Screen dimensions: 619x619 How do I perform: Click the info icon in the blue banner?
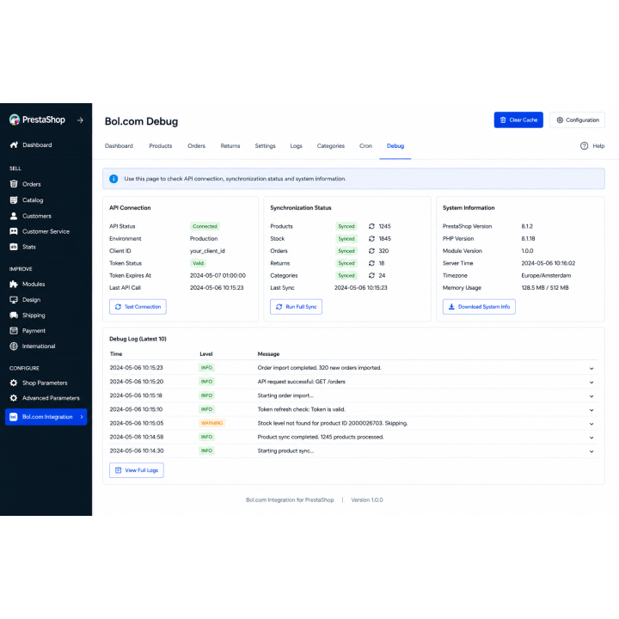tap(113, 179)
